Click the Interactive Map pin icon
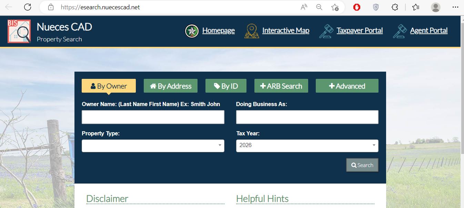This screenshot has width=464, height=208. pyautogui.click(x=252, y=31)
